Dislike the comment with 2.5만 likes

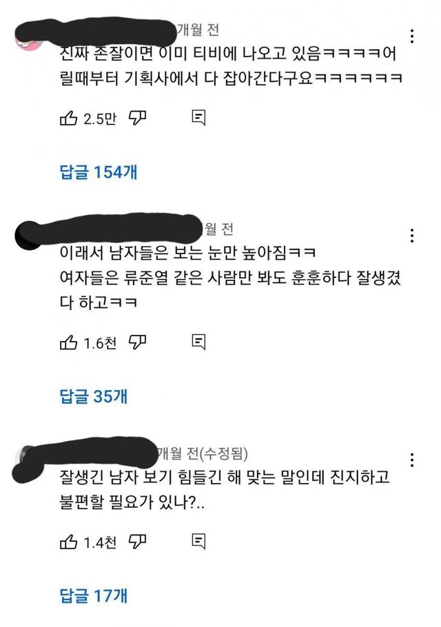tap(137, 118)
